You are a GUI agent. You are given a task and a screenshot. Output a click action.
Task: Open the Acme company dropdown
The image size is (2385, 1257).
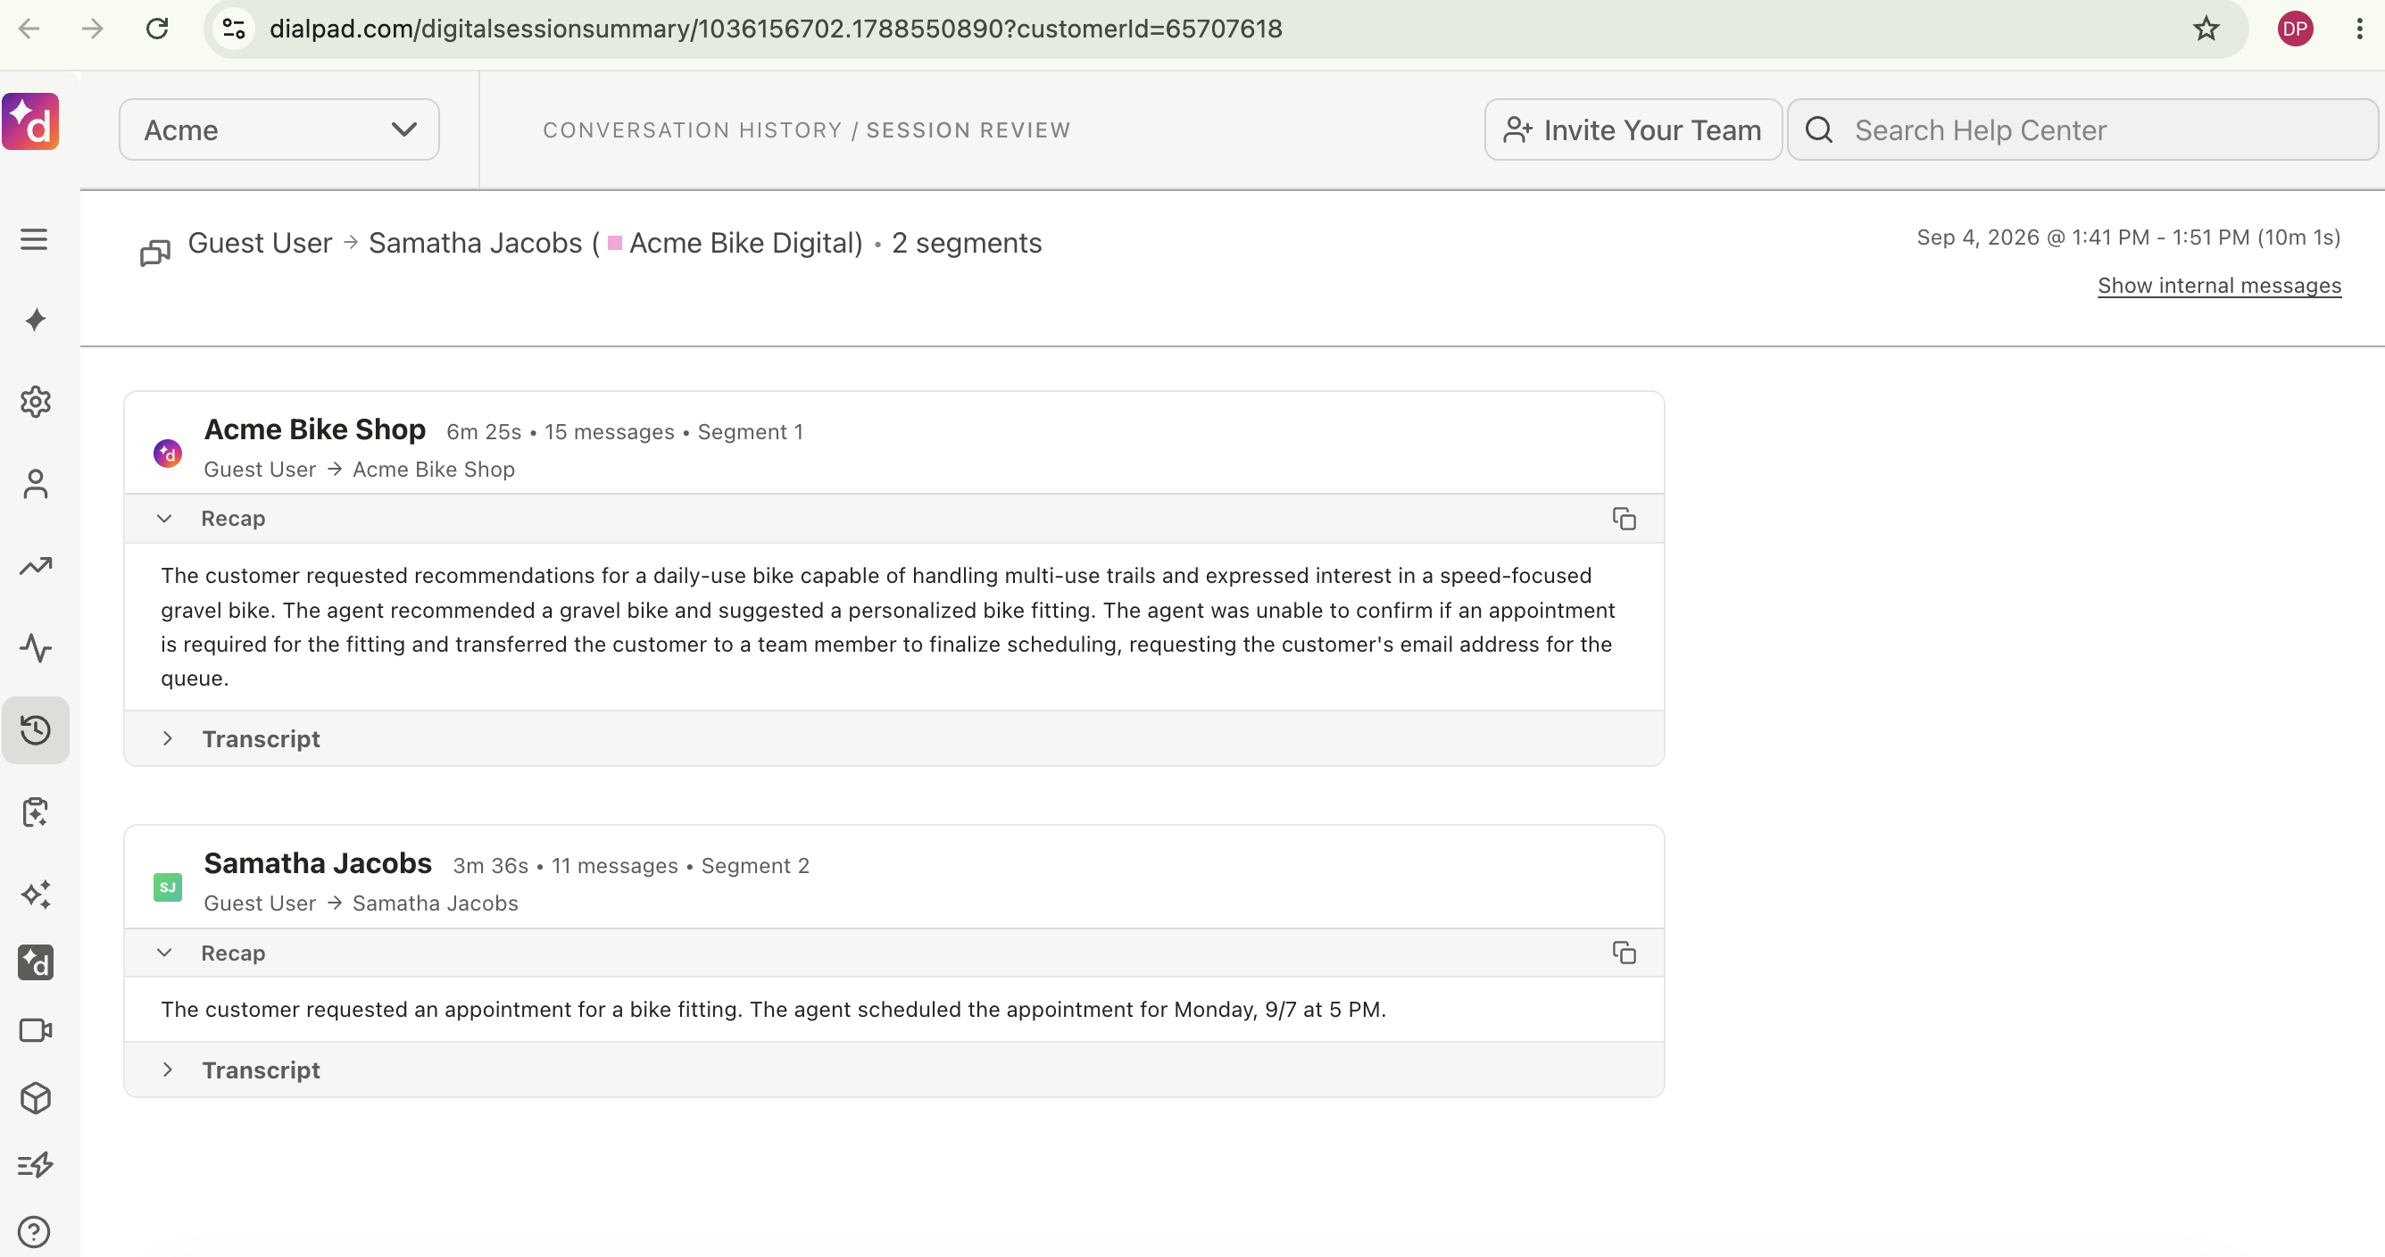pyautogui.click(x=278, y=129)
